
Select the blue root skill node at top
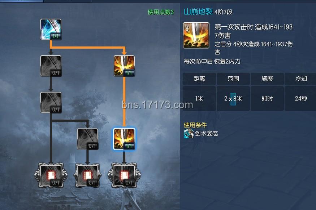coord(51,29)
